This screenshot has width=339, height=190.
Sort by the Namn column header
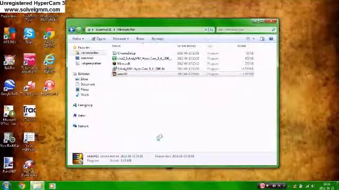pyautogui.click(x=117, y=46)
